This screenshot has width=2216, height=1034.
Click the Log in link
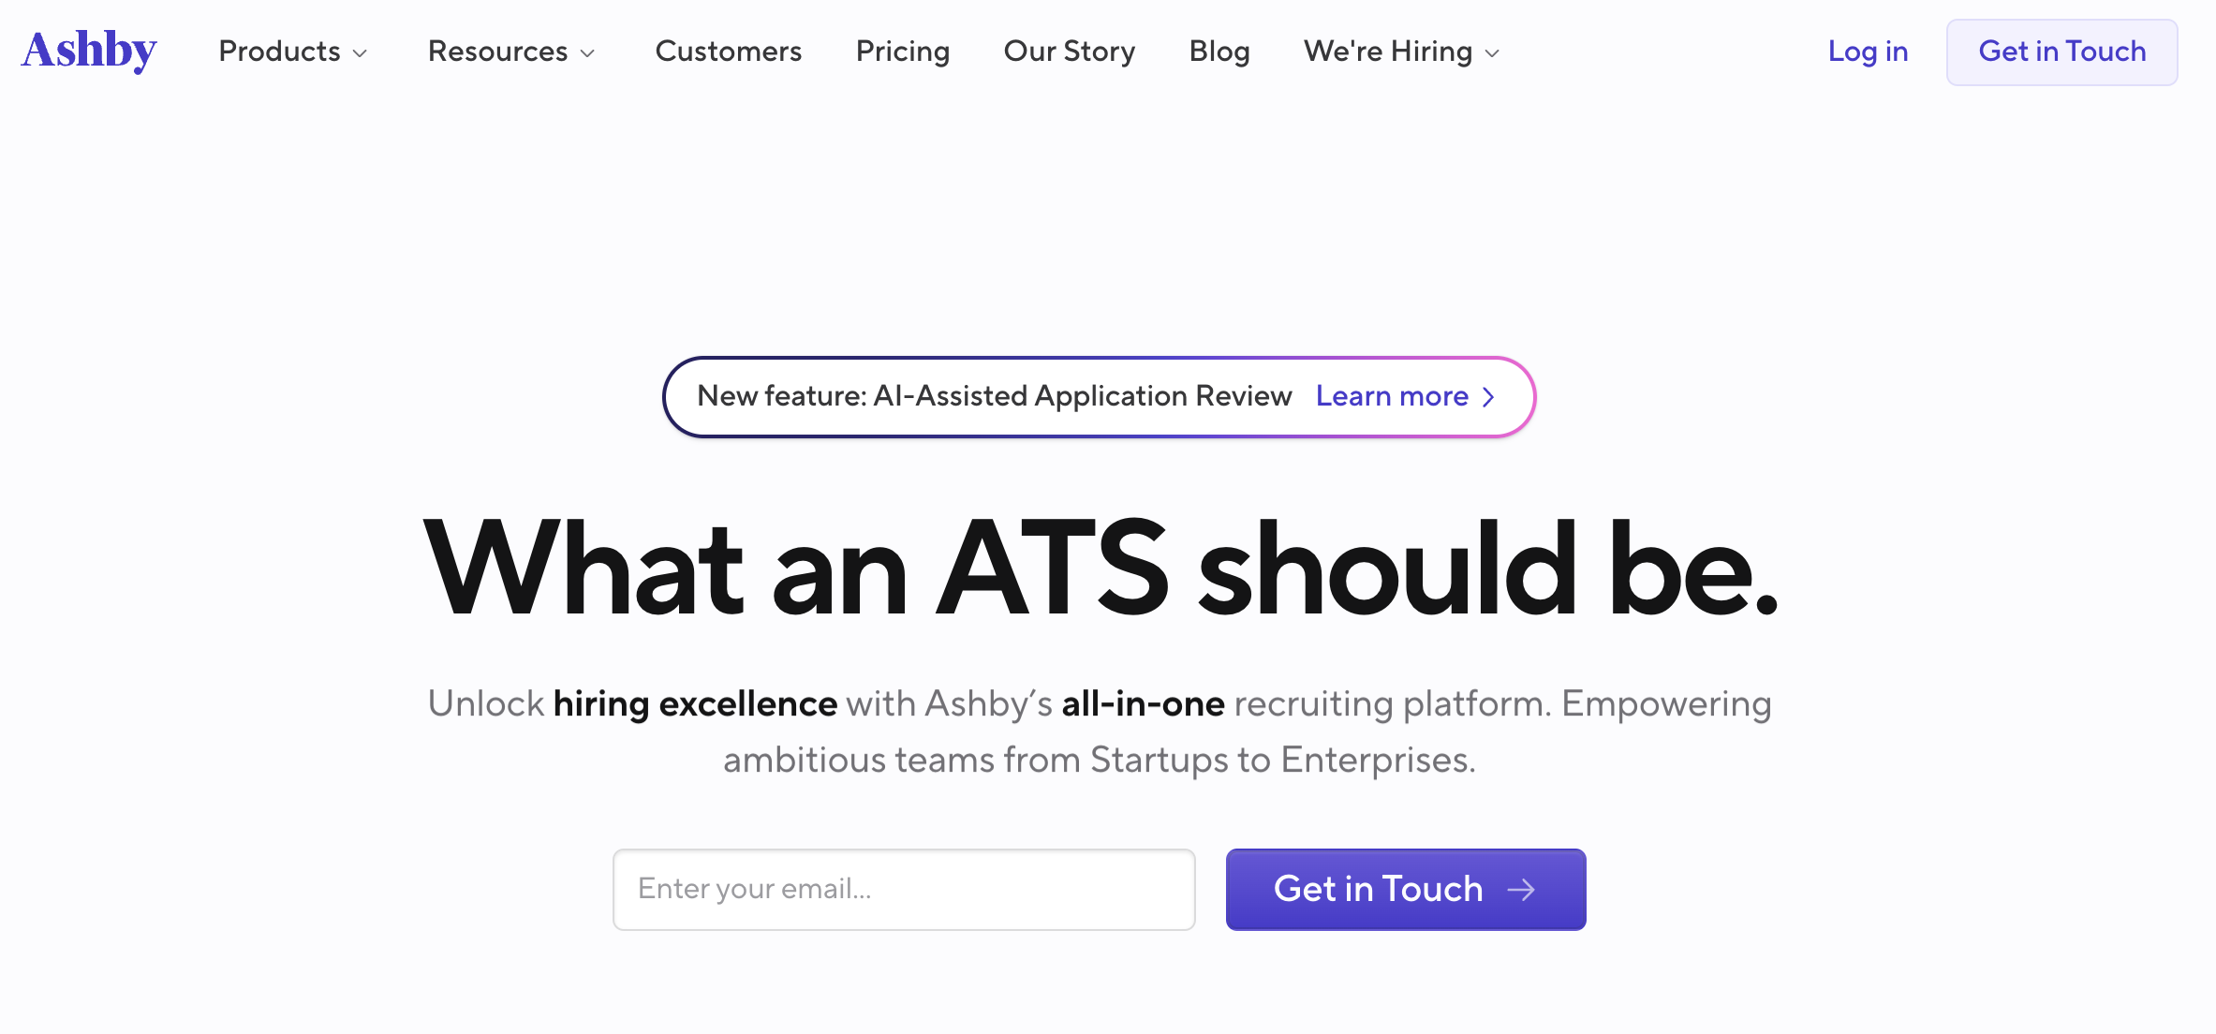tap(1868, 52)
